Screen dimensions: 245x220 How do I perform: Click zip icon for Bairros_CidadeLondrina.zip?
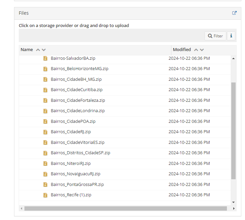pyautogui.click(x=45, y=111)
